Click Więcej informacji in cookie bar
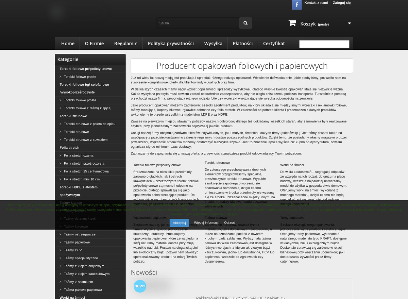 (207, 223)
